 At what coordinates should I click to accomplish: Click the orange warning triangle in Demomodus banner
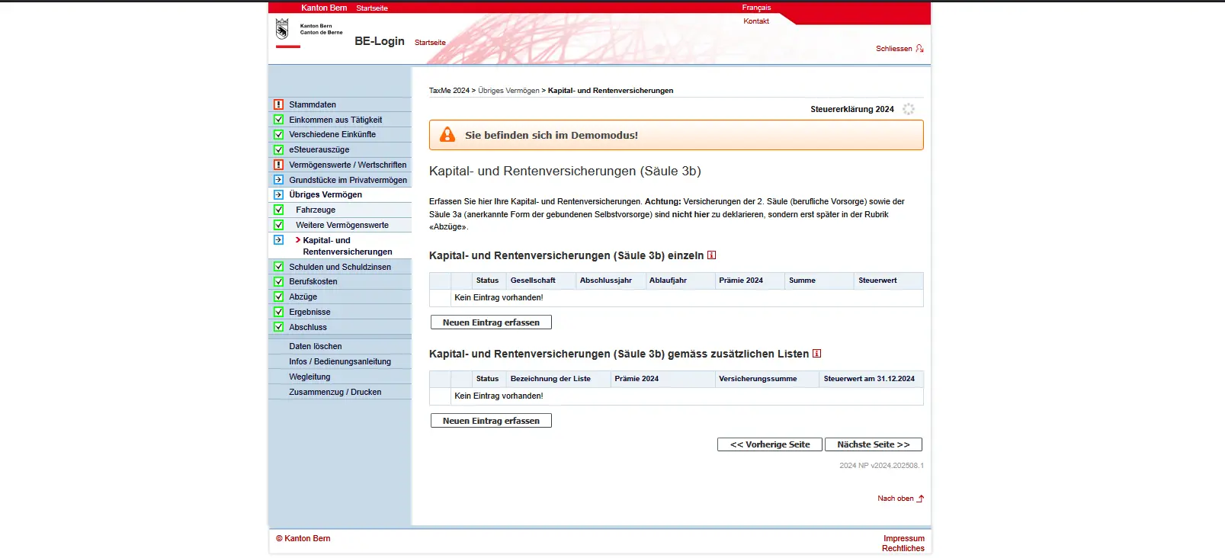point(447,135)
